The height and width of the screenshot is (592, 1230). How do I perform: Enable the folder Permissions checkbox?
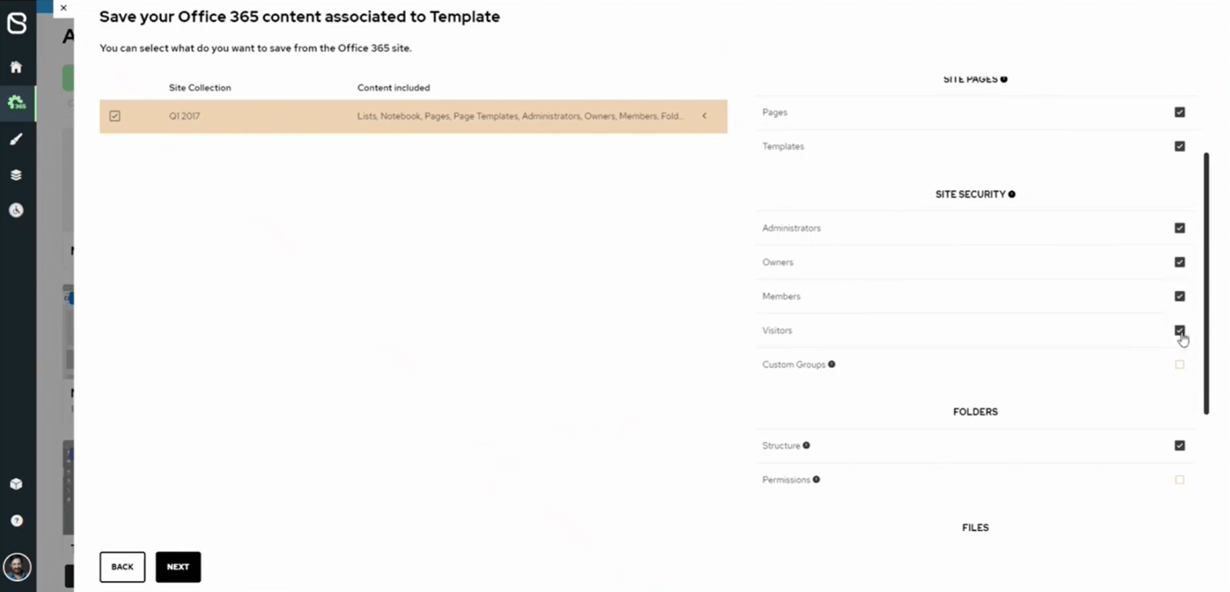pos(1180,480)
